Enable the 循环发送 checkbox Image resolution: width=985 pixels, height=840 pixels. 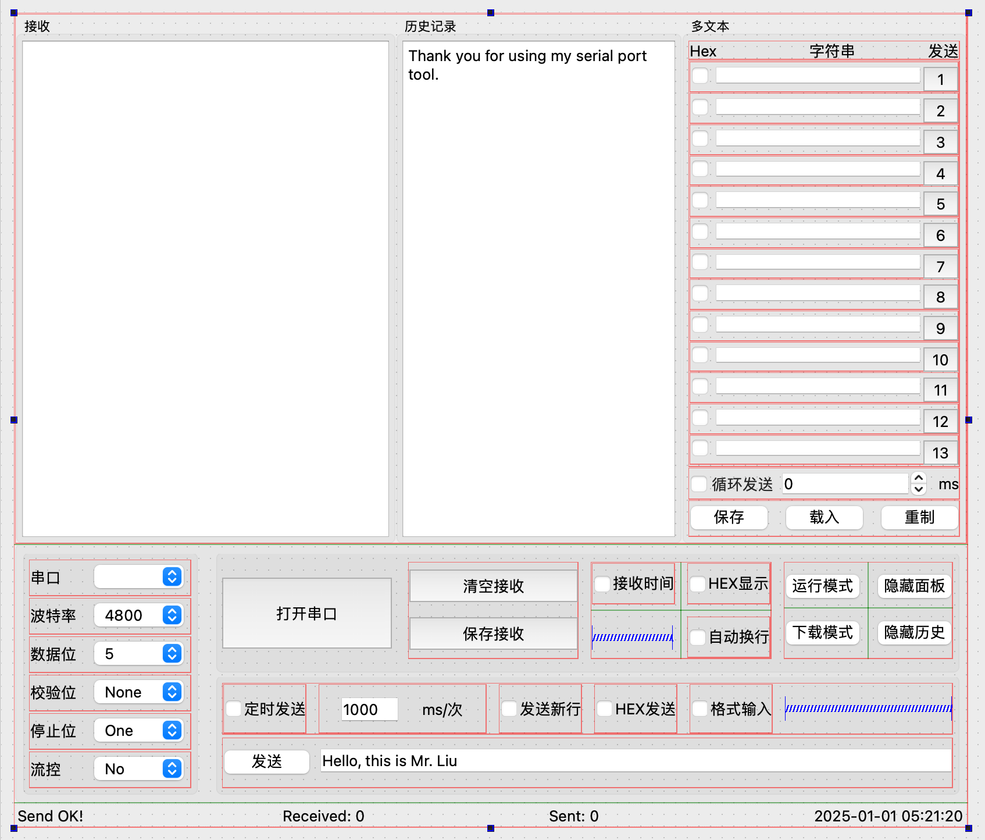[700, 484]
